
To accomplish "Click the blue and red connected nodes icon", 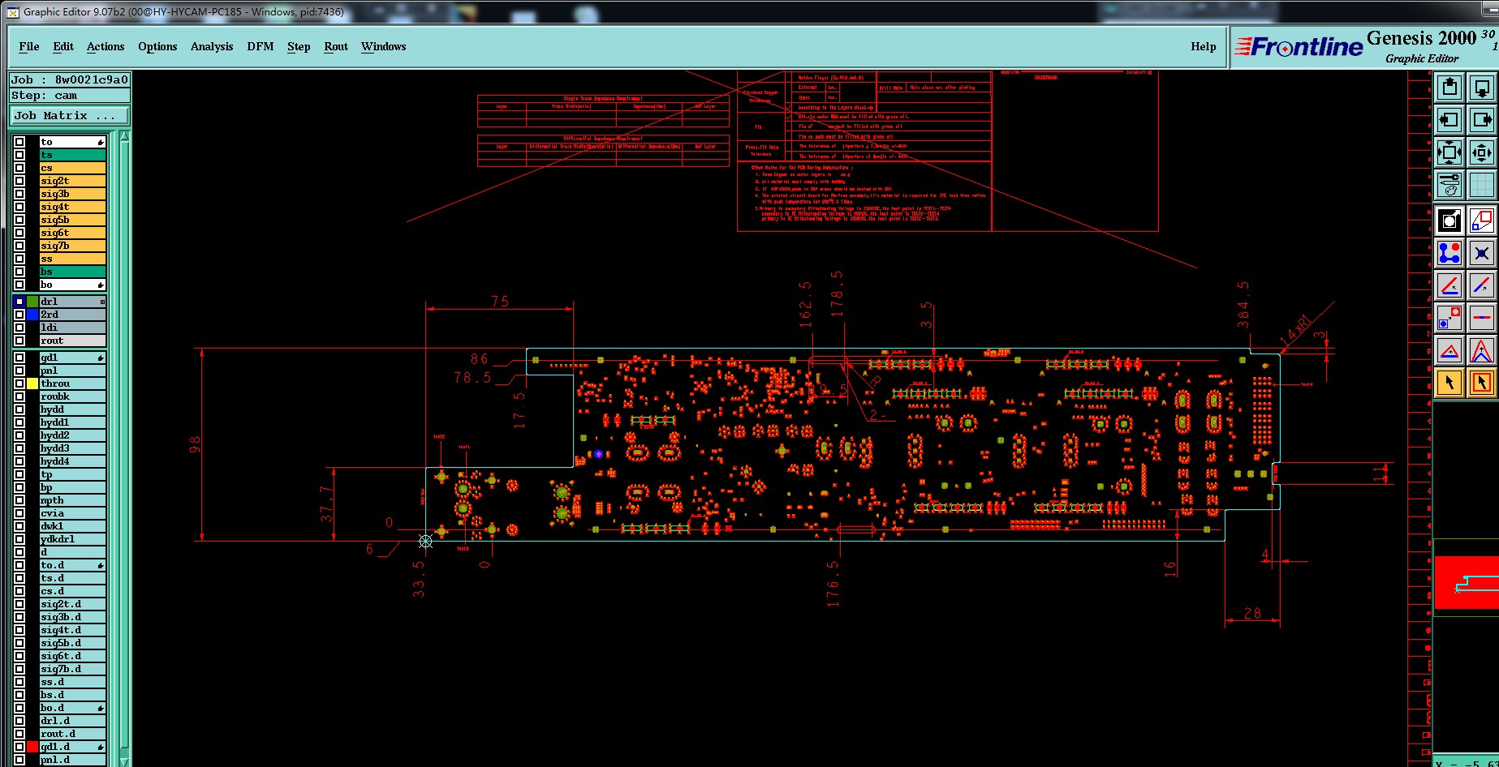I will click(1449, 253).
